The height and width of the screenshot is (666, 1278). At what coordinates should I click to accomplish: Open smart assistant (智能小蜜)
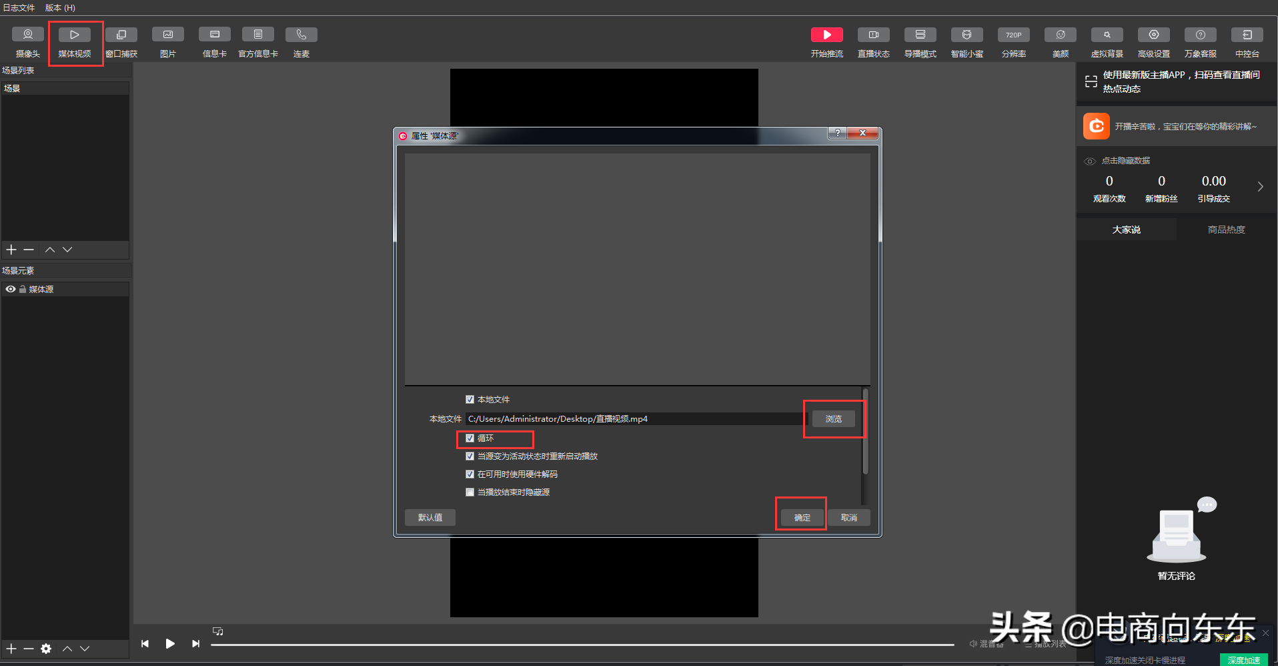coord(967,43)
